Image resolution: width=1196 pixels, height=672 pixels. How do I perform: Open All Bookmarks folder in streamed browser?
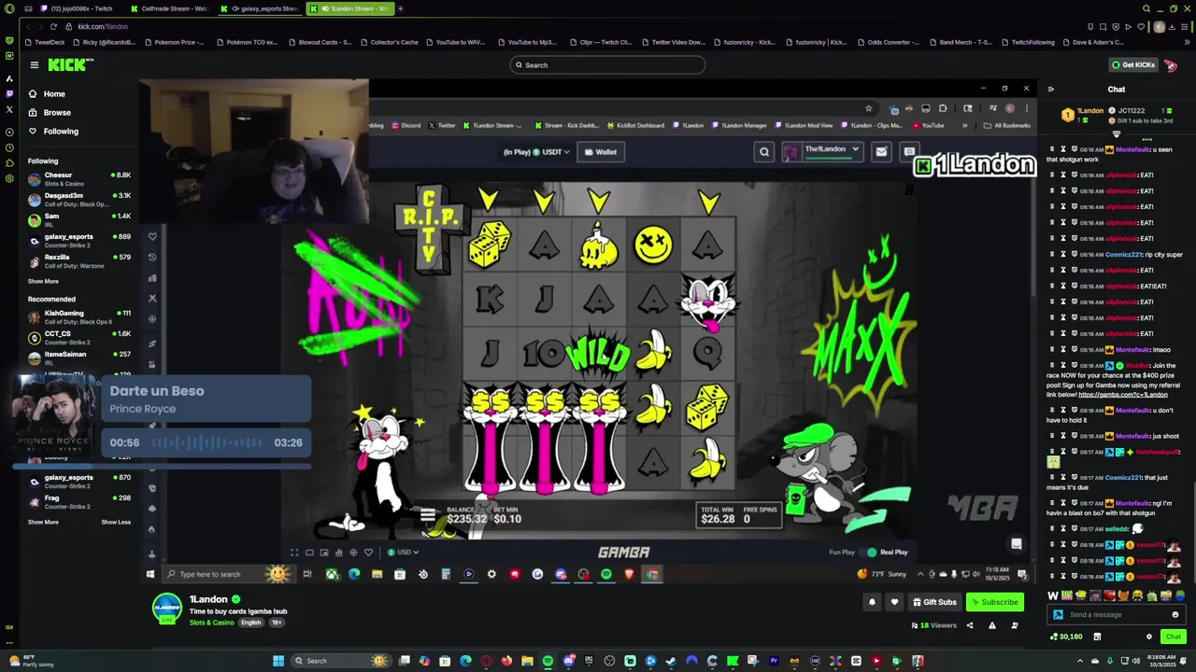pyautogui.click(x=1007, y=125)
